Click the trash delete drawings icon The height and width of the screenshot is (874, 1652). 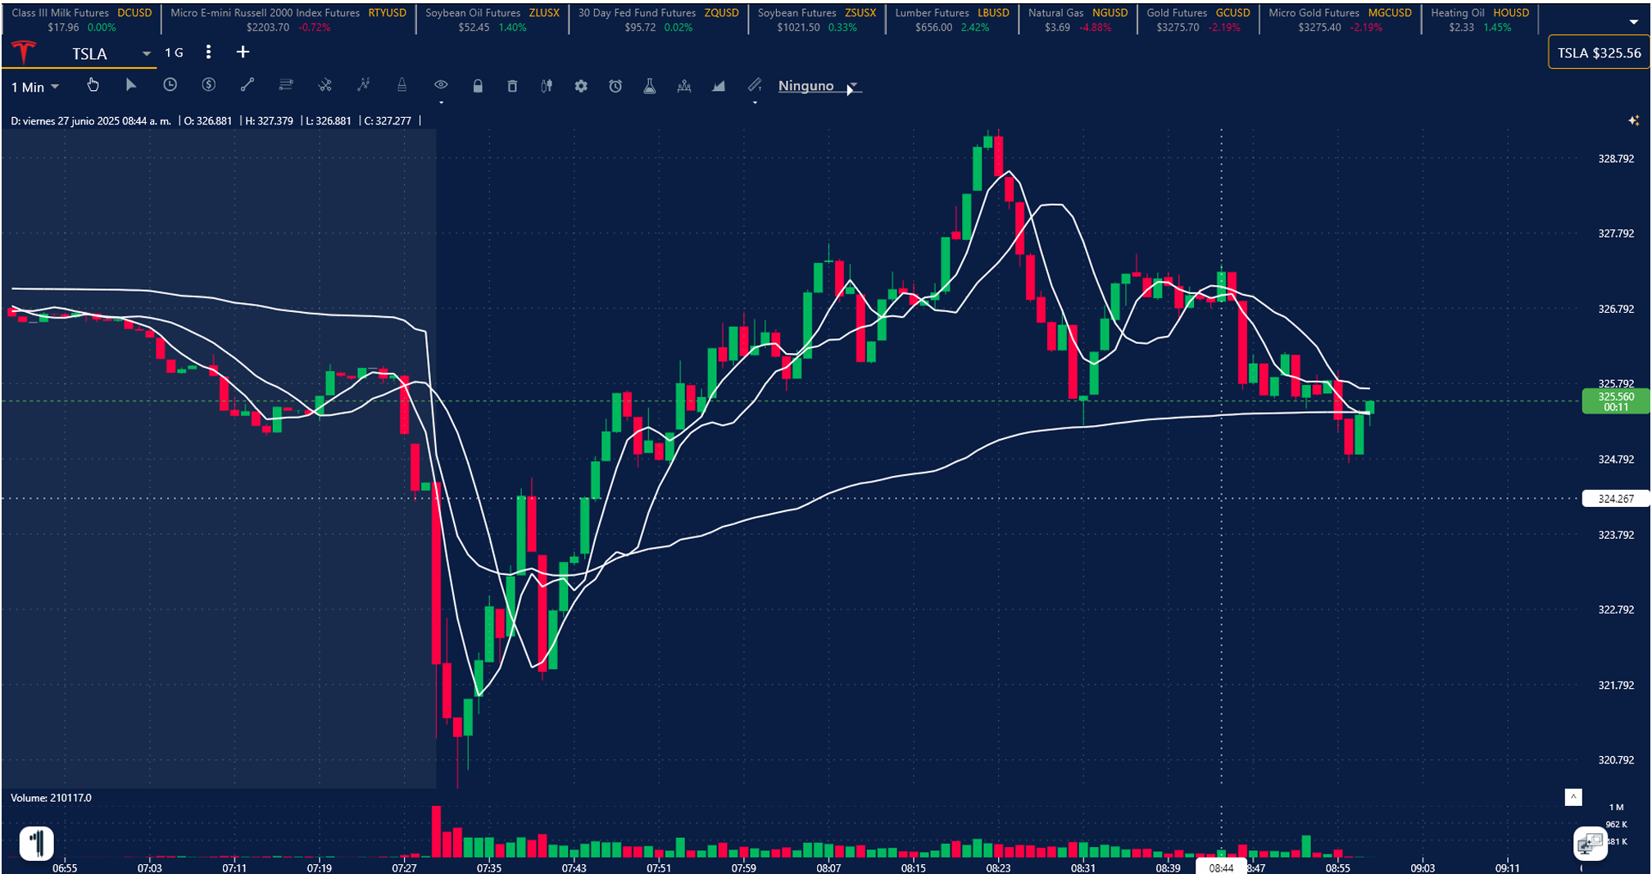click(512, 86)
